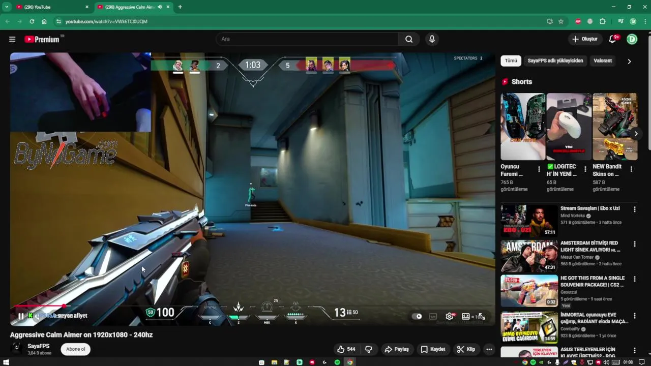The width and height of the screenshot is (651, 366).
Task: Click the Ara search field
Action: point(307,39)
